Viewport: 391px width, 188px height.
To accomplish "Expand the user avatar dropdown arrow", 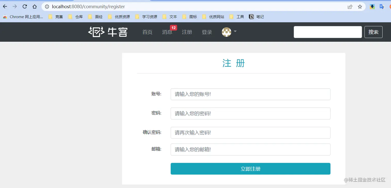I will tap(235, 31).
